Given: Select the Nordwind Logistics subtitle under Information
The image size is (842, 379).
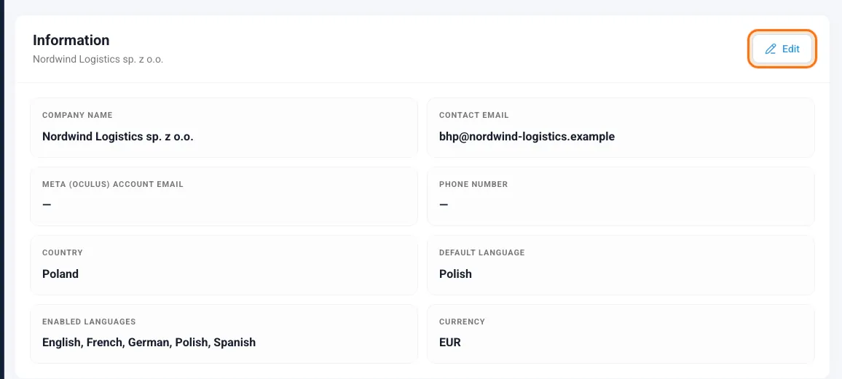Looking at the screenshot, I should coord(98,60).
